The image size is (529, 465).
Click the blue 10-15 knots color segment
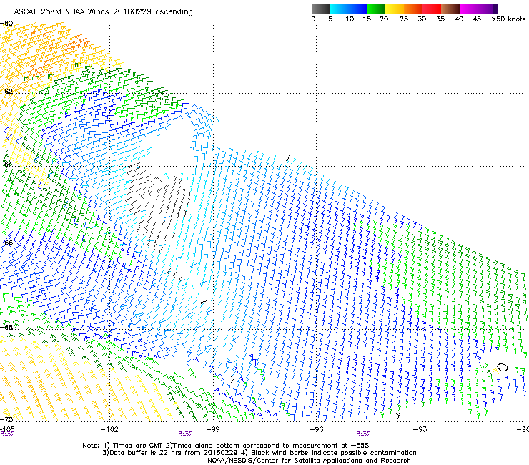357,9
